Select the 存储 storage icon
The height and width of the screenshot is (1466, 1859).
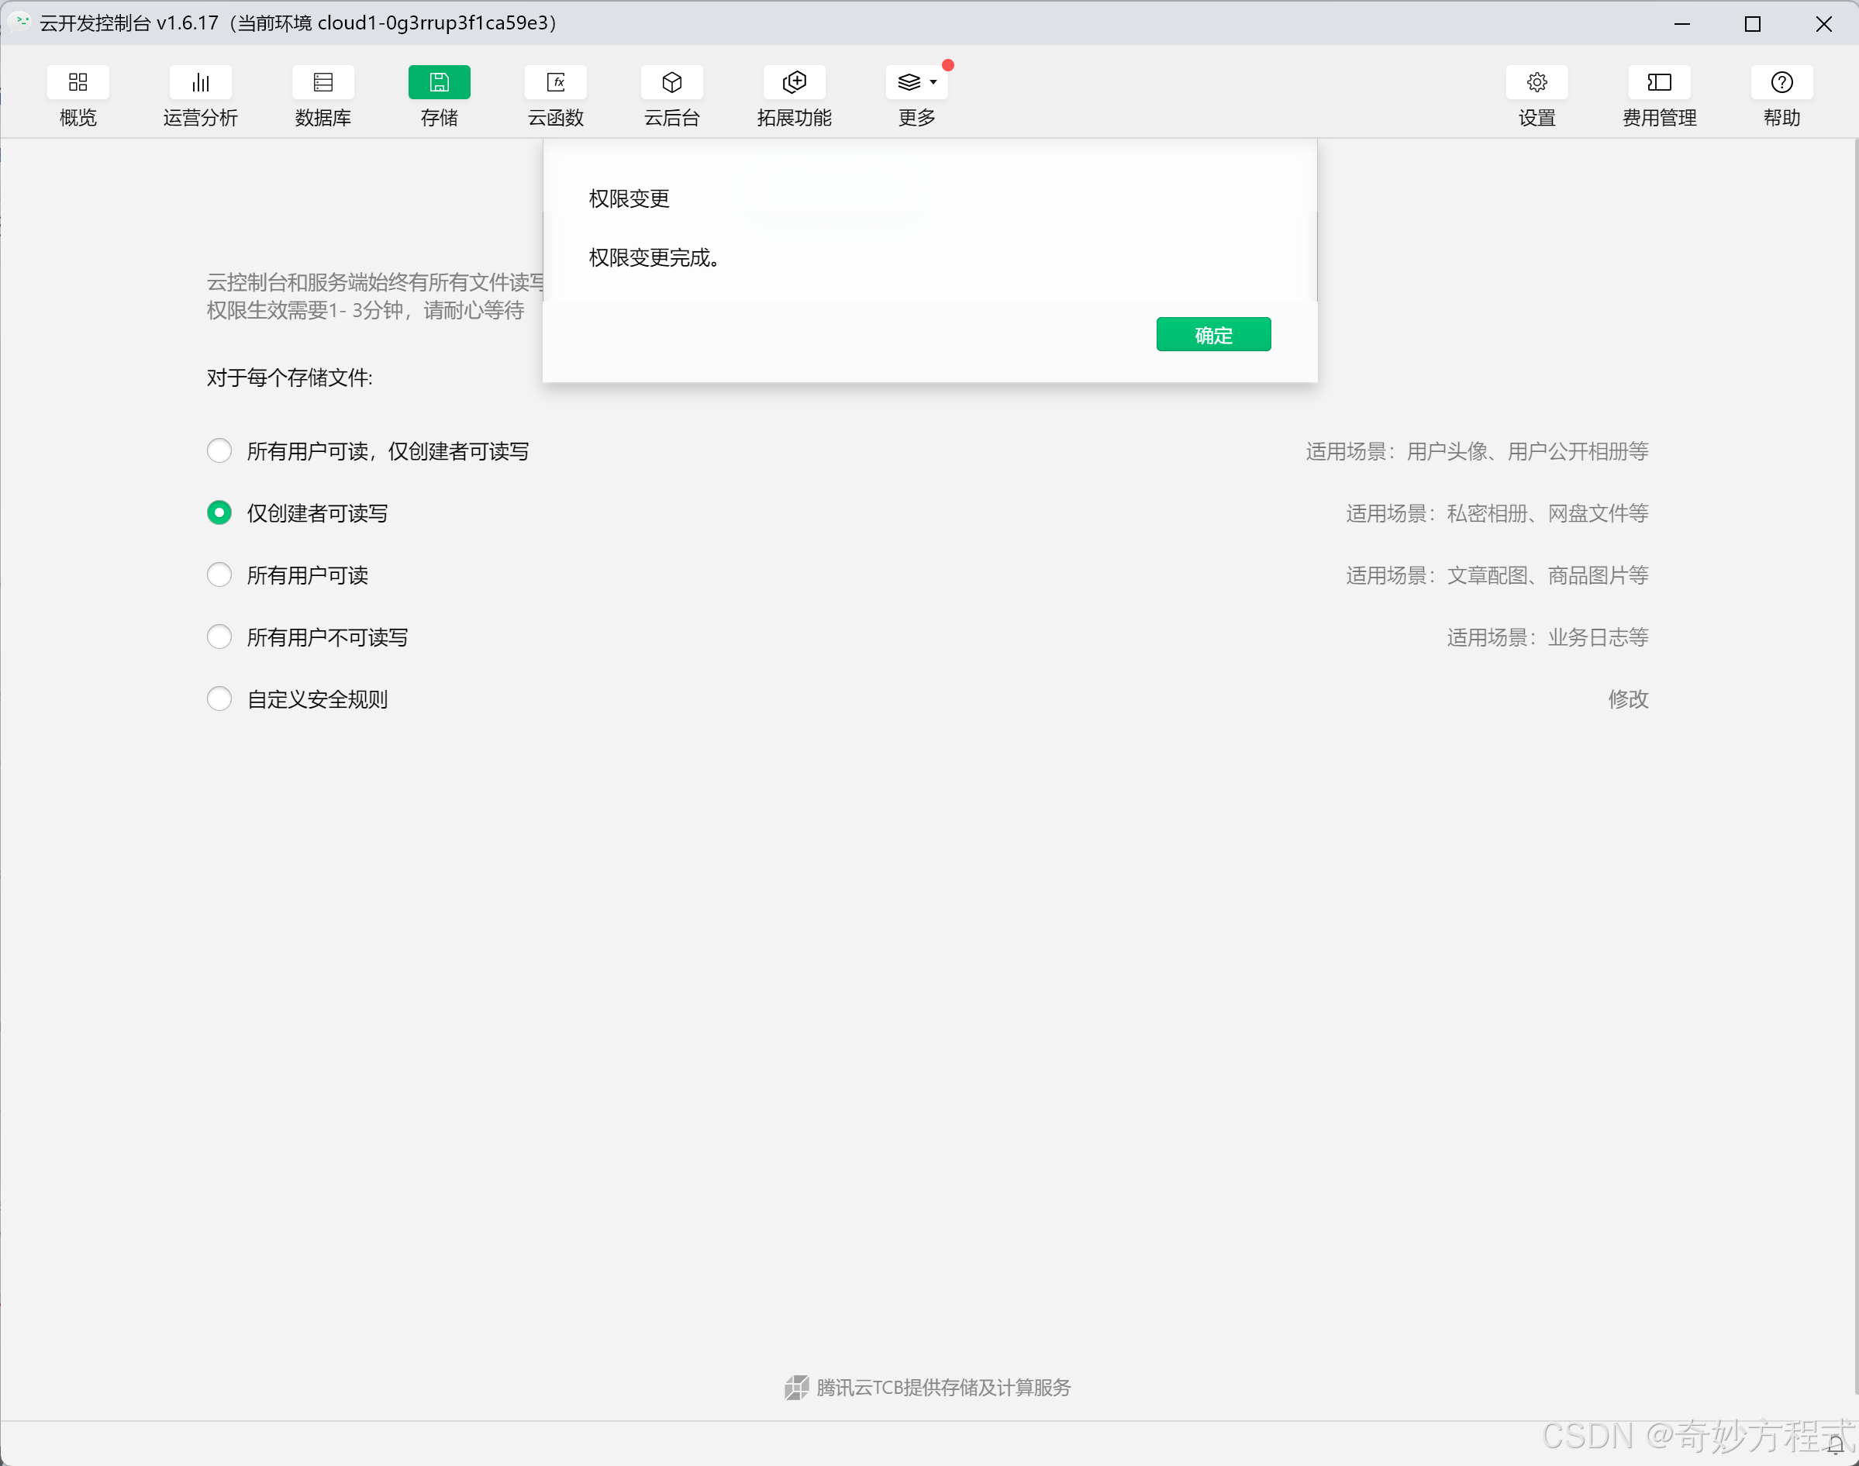(x=439, y=82)
